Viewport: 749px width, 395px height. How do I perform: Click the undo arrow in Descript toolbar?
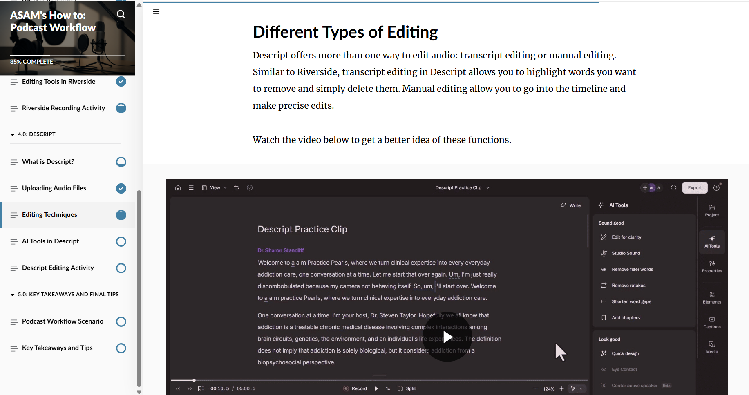pyautogui.click(x=237, y=187)
